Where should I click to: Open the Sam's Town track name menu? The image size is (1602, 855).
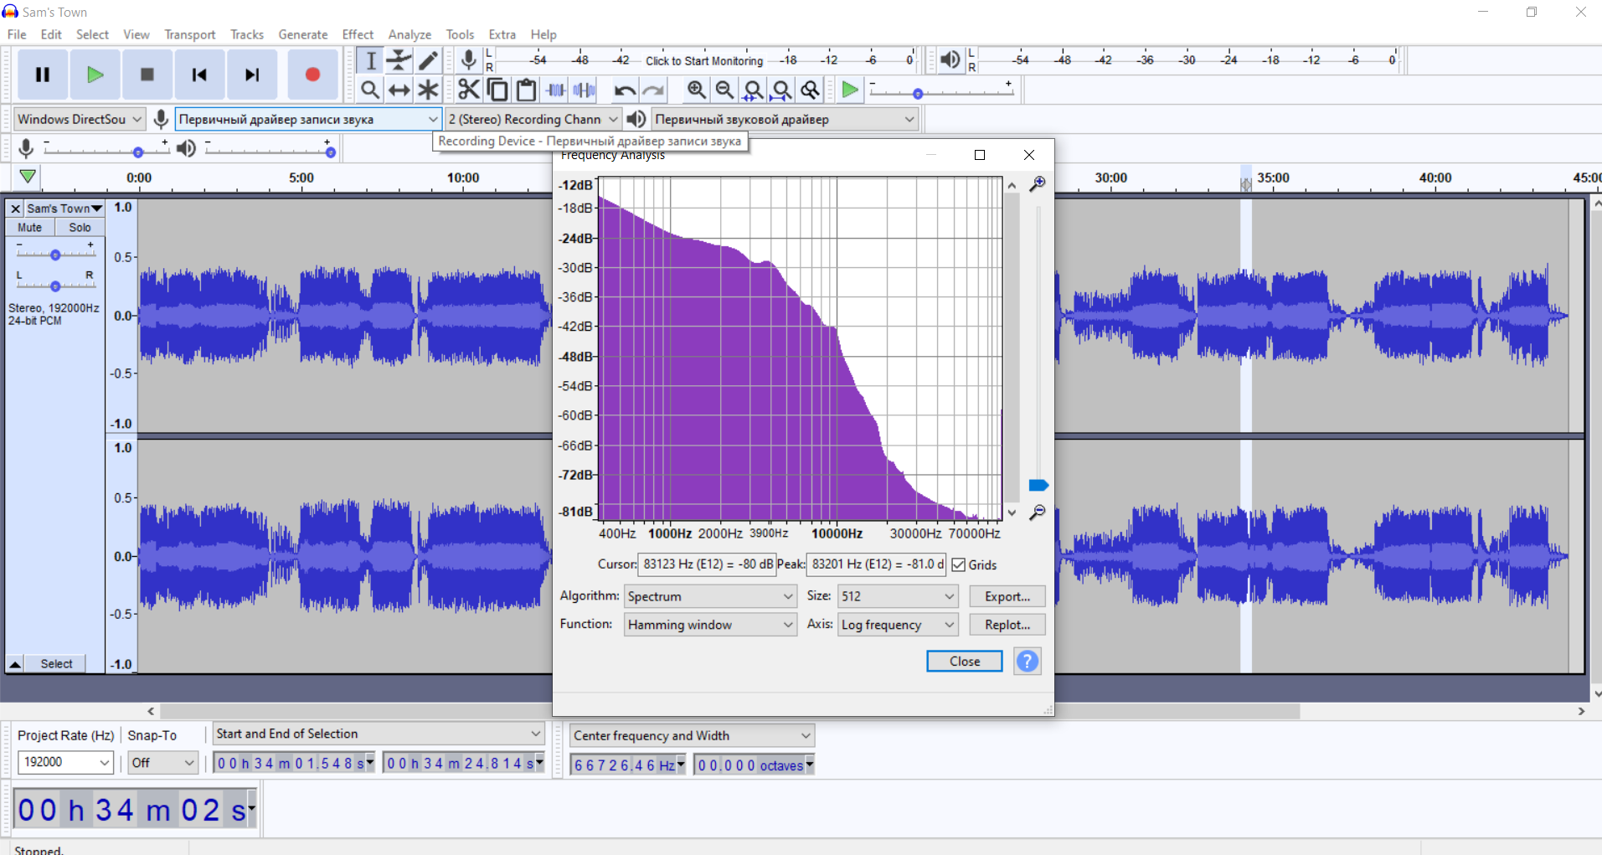tap(64, 209)
